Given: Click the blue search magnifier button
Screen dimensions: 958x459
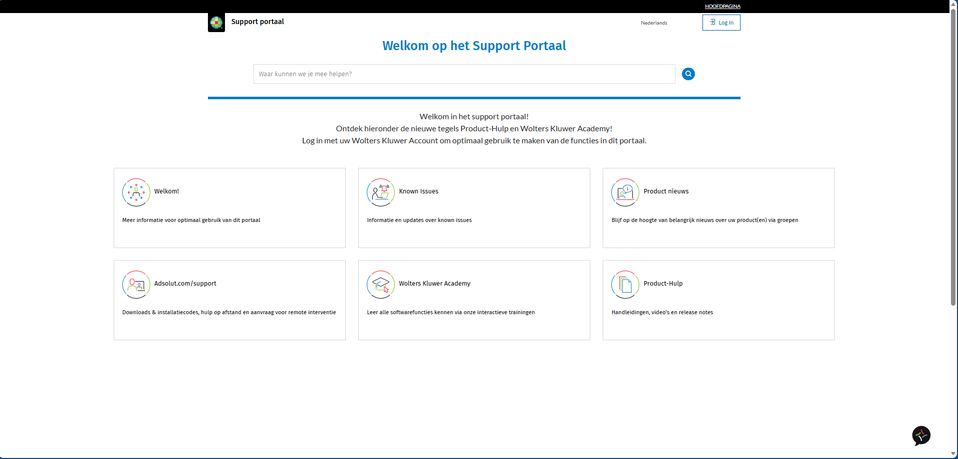Looking at the screenshot, I should (x=688, y=74).
